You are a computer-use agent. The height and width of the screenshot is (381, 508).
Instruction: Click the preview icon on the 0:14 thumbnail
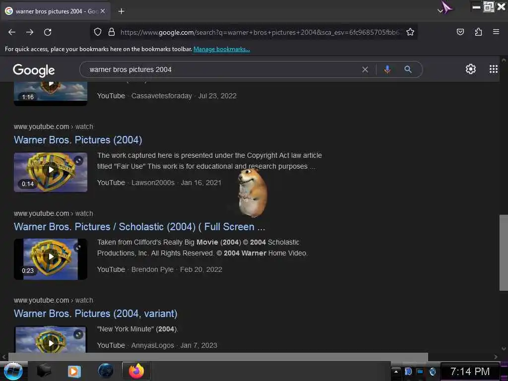click(78, 160)
